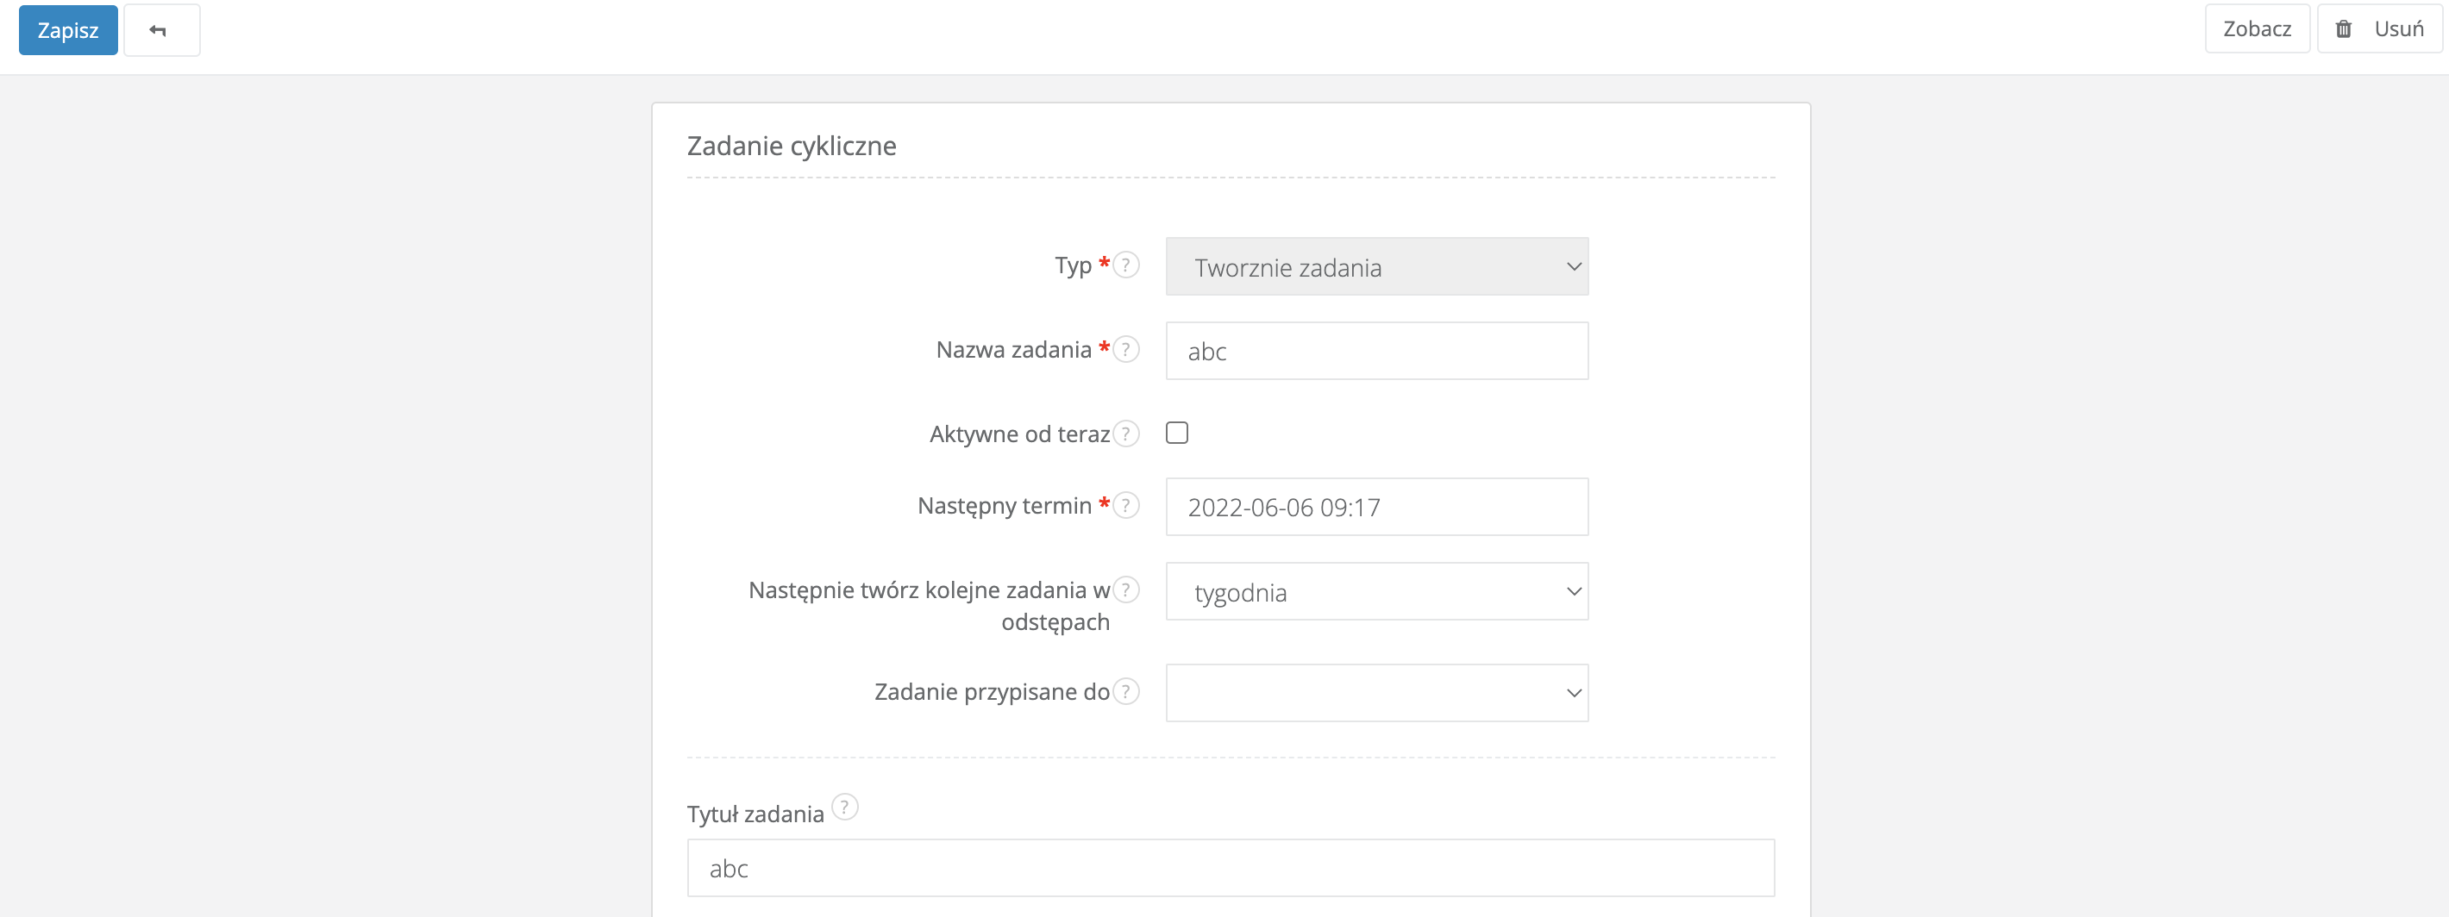
Task: Click the back arrow icon button
Action: click(160, 30)
